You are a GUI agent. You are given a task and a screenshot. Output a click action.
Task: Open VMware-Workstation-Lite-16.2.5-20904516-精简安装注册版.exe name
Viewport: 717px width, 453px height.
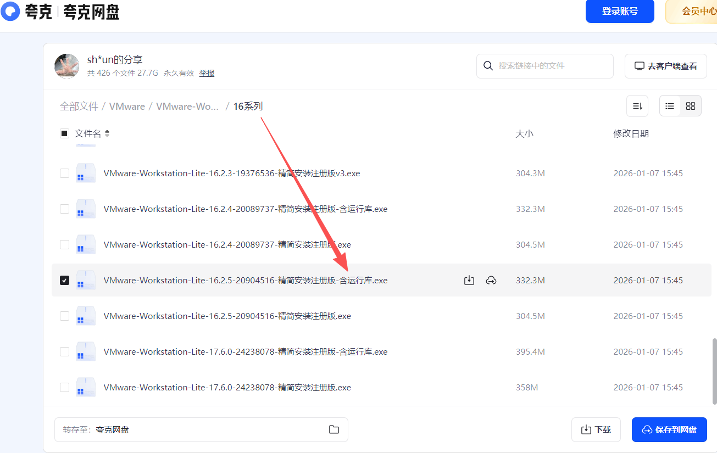click(227, 316)
